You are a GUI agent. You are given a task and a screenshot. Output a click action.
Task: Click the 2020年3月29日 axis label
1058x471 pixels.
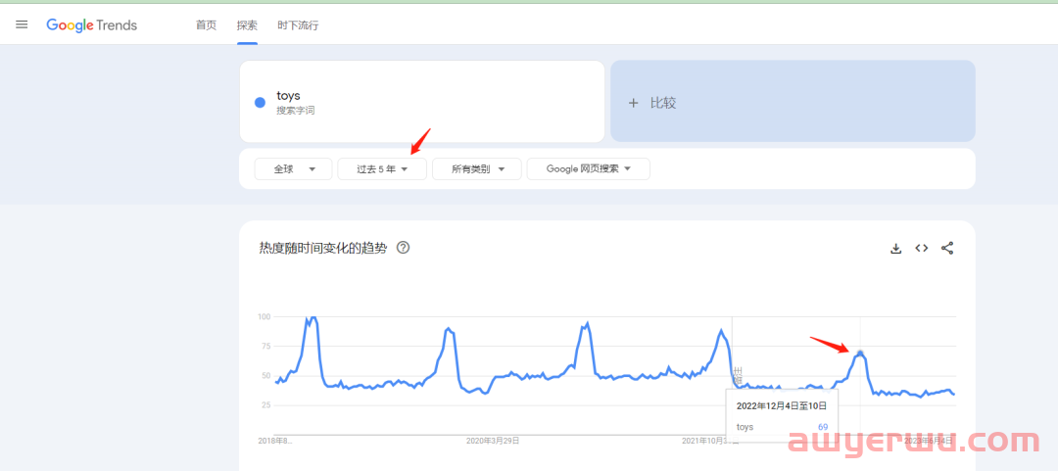493,441
